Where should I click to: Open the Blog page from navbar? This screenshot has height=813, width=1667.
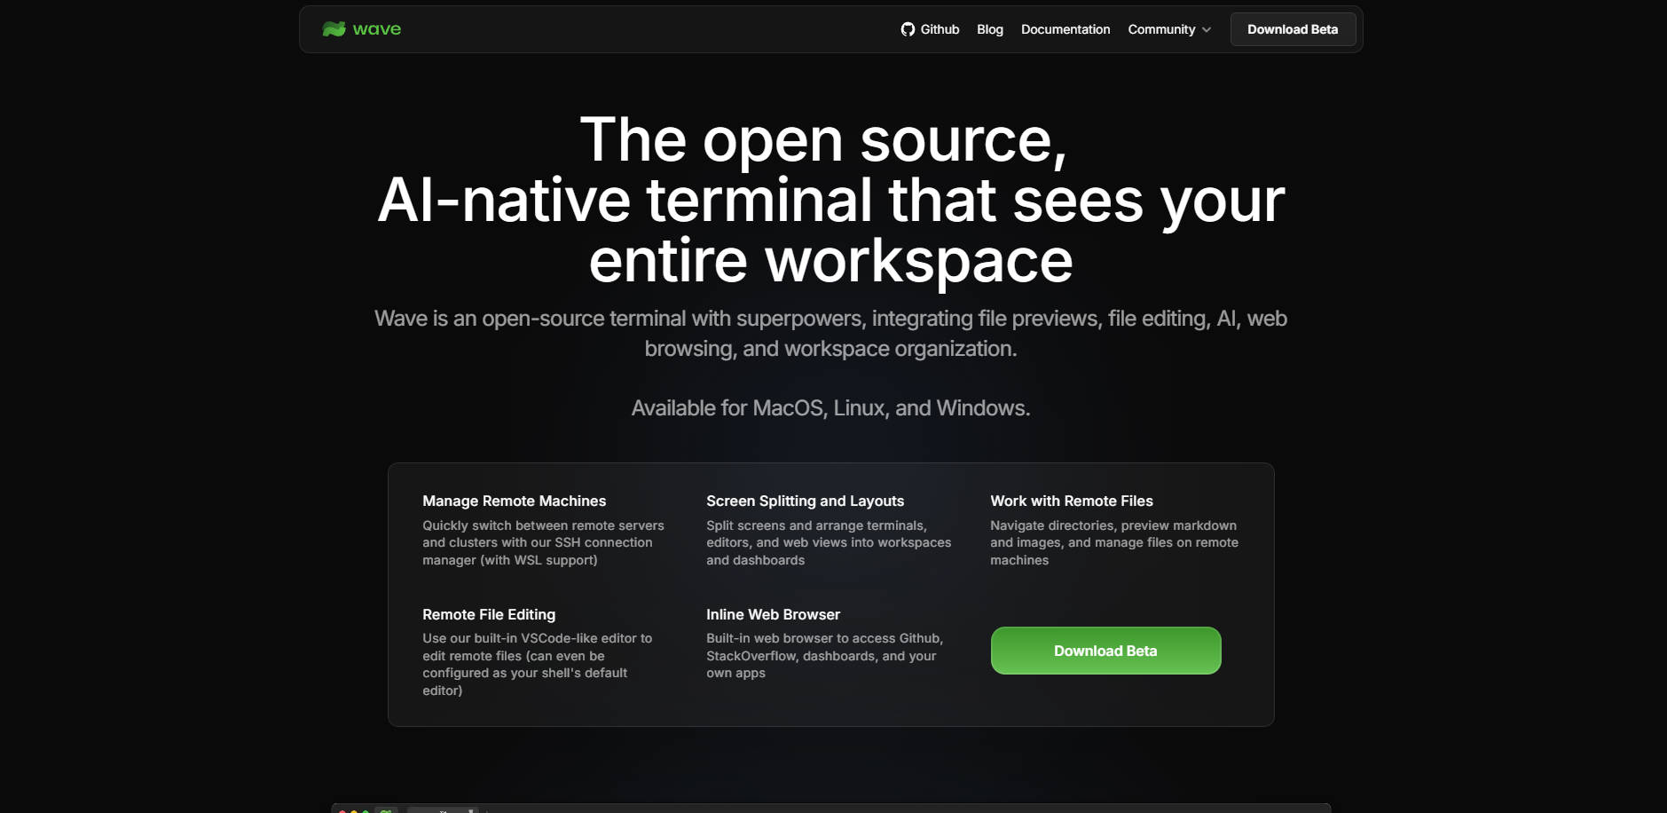989,29
